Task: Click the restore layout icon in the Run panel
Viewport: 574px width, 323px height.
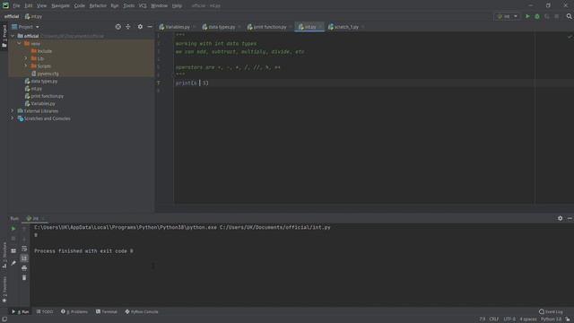Action: tap(13, 251)
